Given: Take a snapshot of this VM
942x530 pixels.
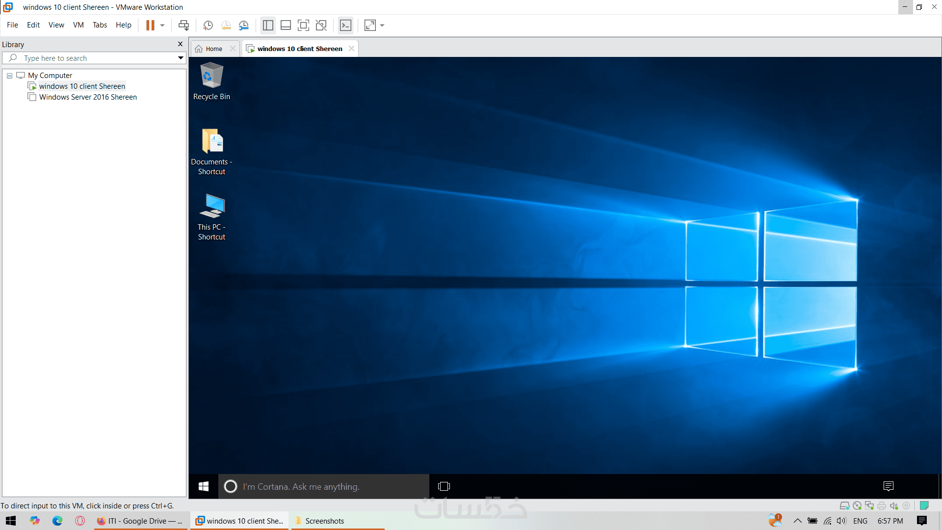Looking at the screenshot, I should 208,25.
